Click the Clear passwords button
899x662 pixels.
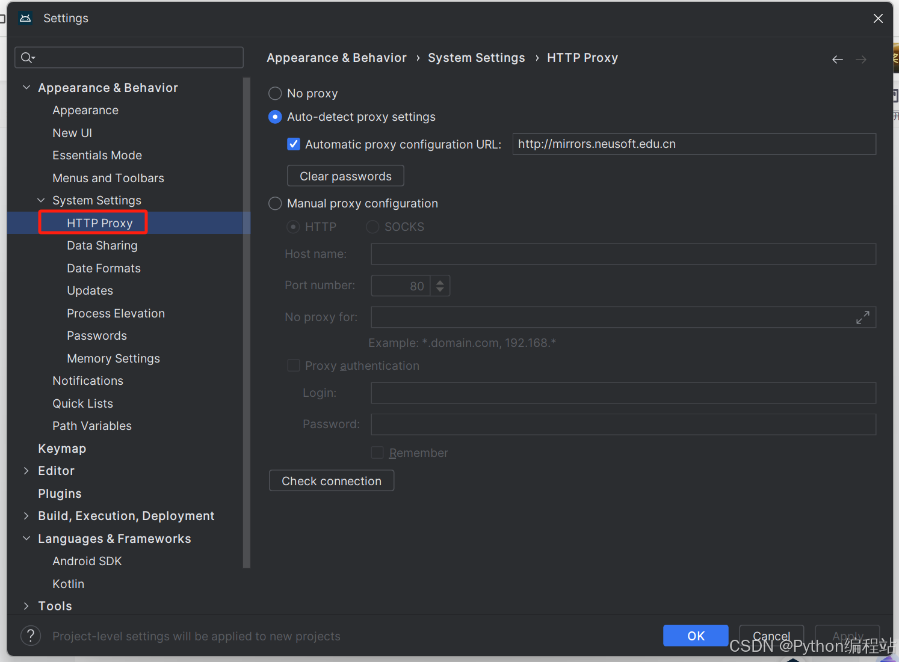click(x=345, y=176)
